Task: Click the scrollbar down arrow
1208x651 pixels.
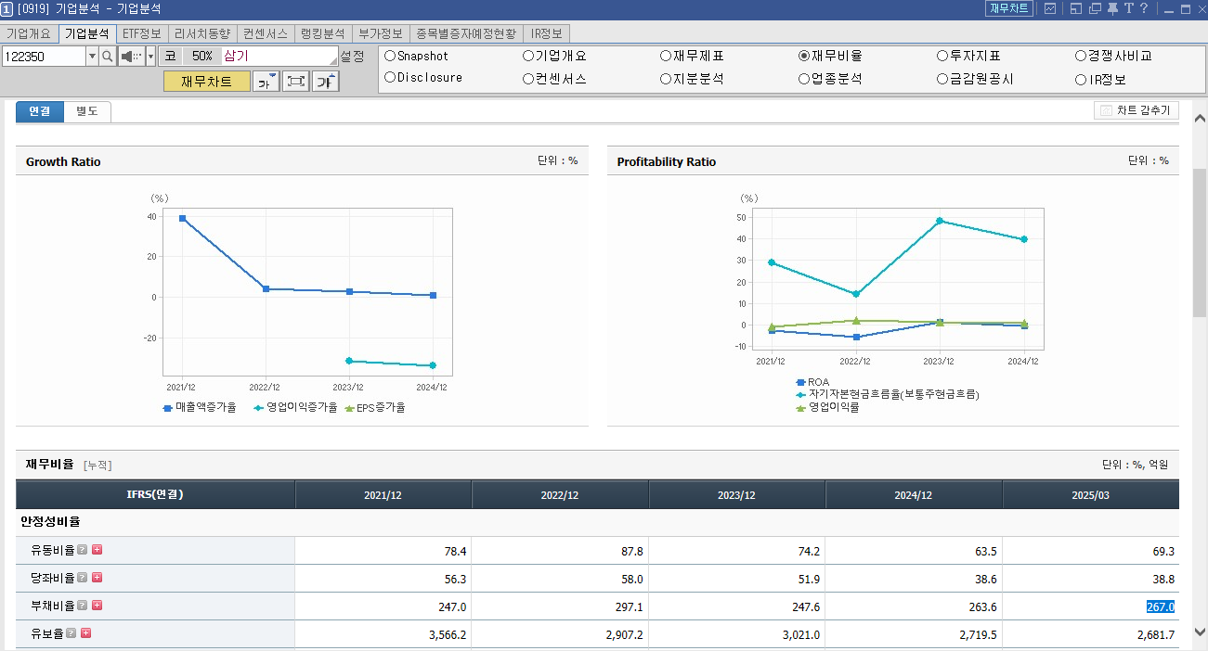Action: (1200, 632)
